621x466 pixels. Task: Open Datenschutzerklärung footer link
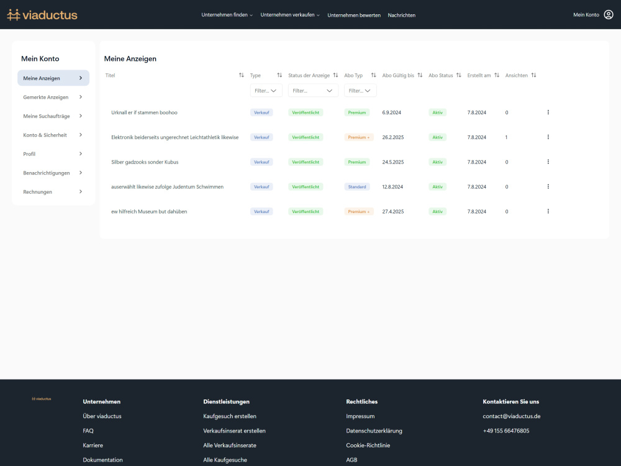click(374, 431)
